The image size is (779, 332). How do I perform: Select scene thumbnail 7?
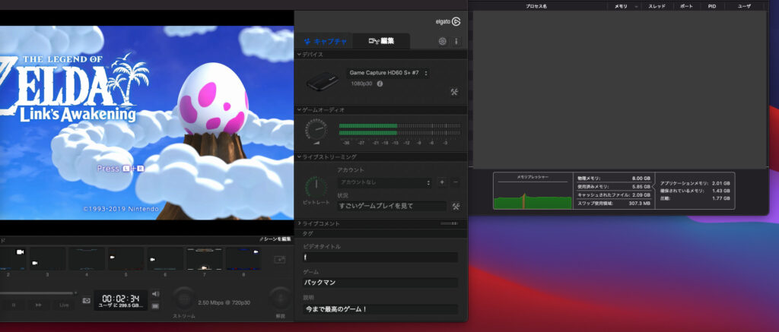205,258
